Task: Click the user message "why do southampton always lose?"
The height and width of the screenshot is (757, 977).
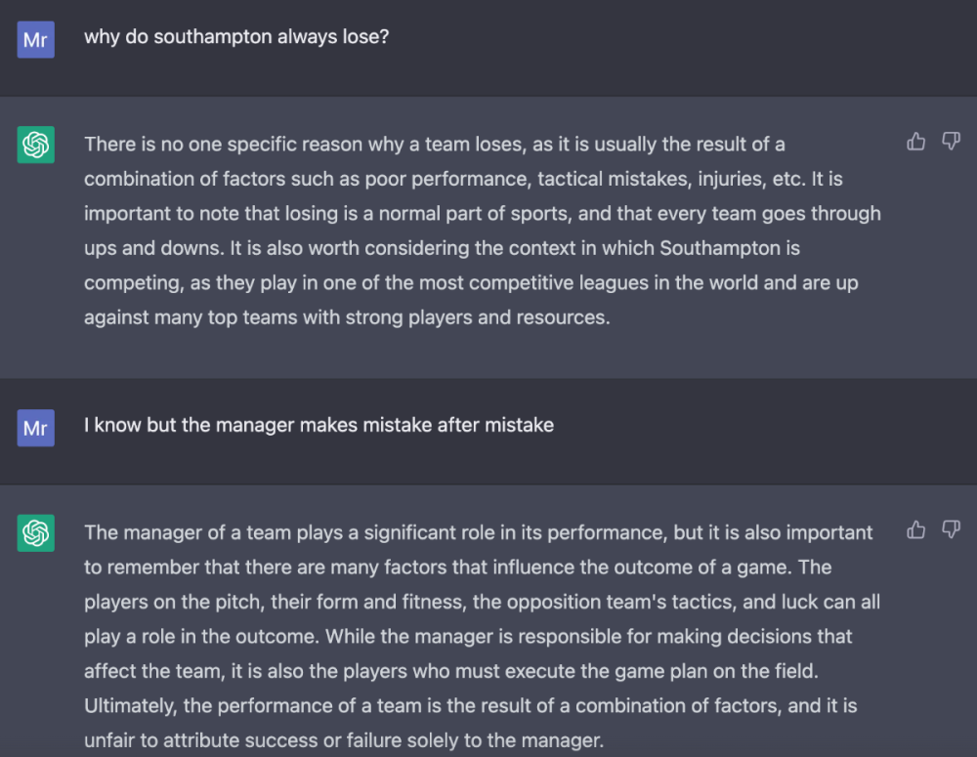Action: point(237,38)
